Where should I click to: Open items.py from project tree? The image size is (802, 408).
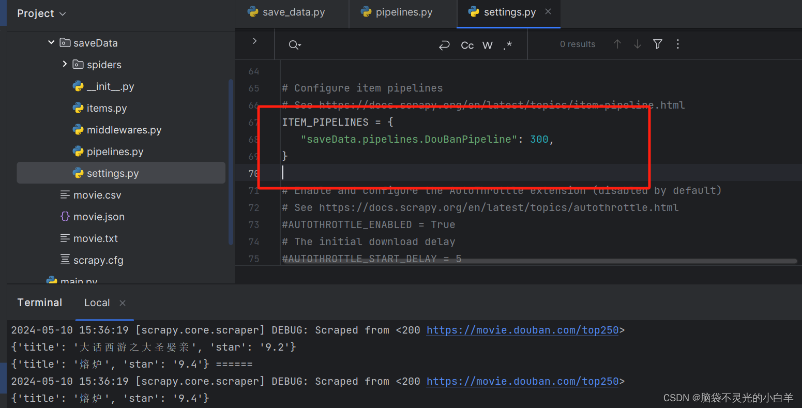107,108
